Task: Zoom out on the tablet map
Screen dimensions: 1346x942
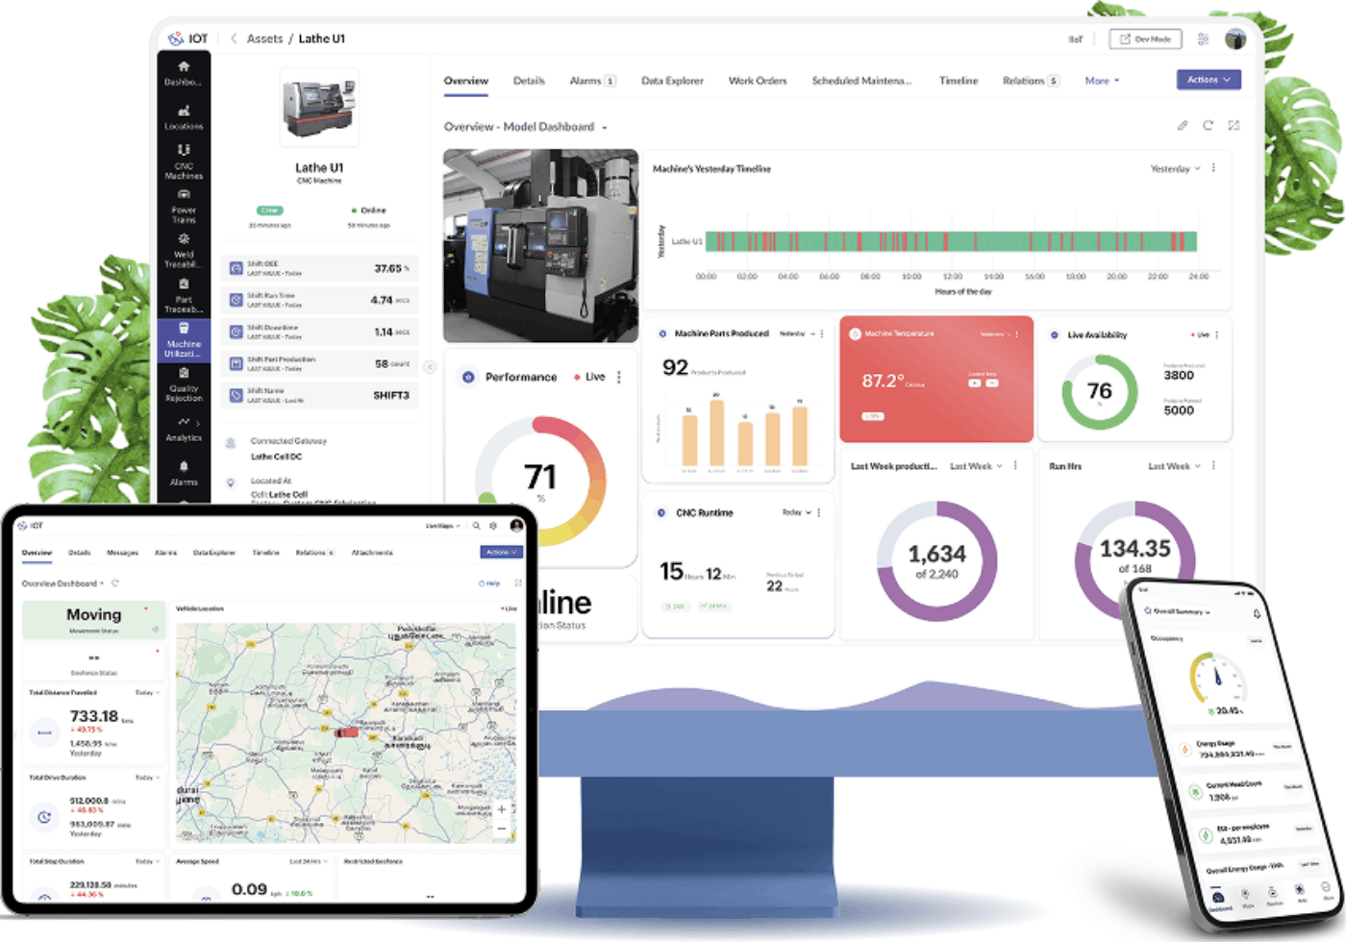Action: tap(501, 828)
